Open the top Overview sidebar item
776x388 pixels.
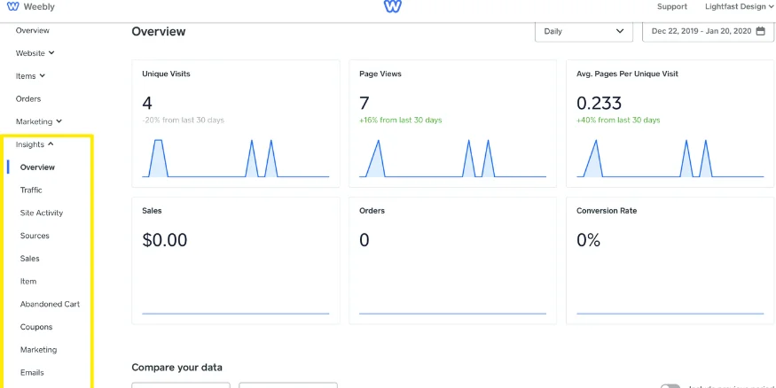pos(33,31)
